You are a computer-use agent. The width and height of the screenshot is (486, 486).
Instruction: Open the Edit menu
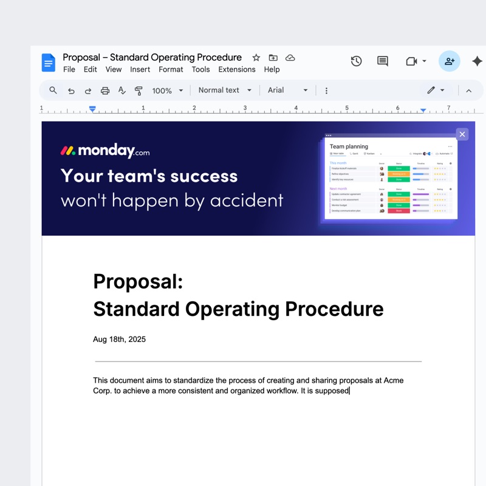tap(90, 69)
